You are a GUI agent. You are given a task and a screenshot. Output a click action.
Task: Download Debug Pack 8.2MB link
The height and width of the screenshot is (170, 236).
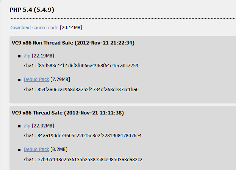click(x=36, y=149)
